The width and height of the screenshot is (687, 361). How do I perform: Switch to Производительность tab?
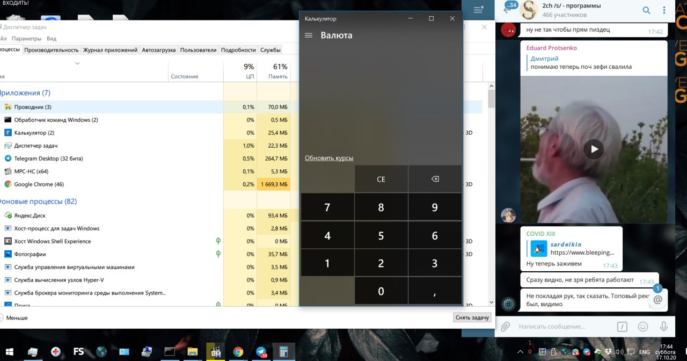[52, 50]
